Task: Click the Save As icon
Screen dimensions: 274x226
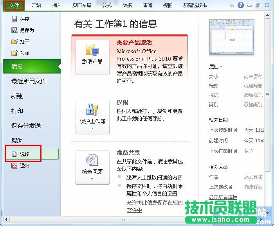Action: (x=14, y=30)
